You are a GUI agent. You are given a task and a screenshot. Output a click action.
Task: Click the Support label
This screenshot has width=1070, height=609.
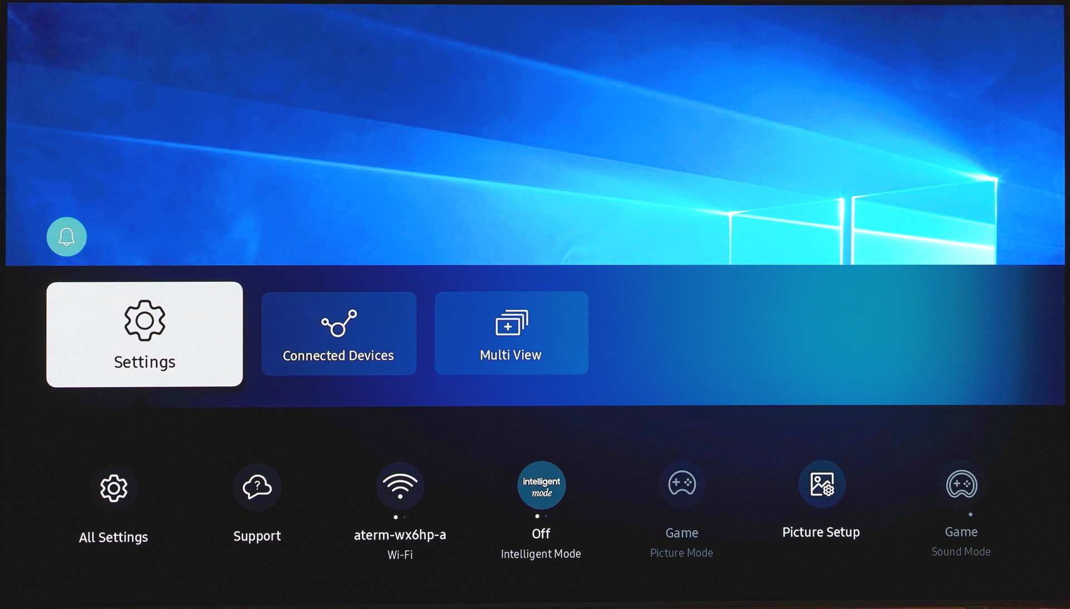[x=257, y=536]
